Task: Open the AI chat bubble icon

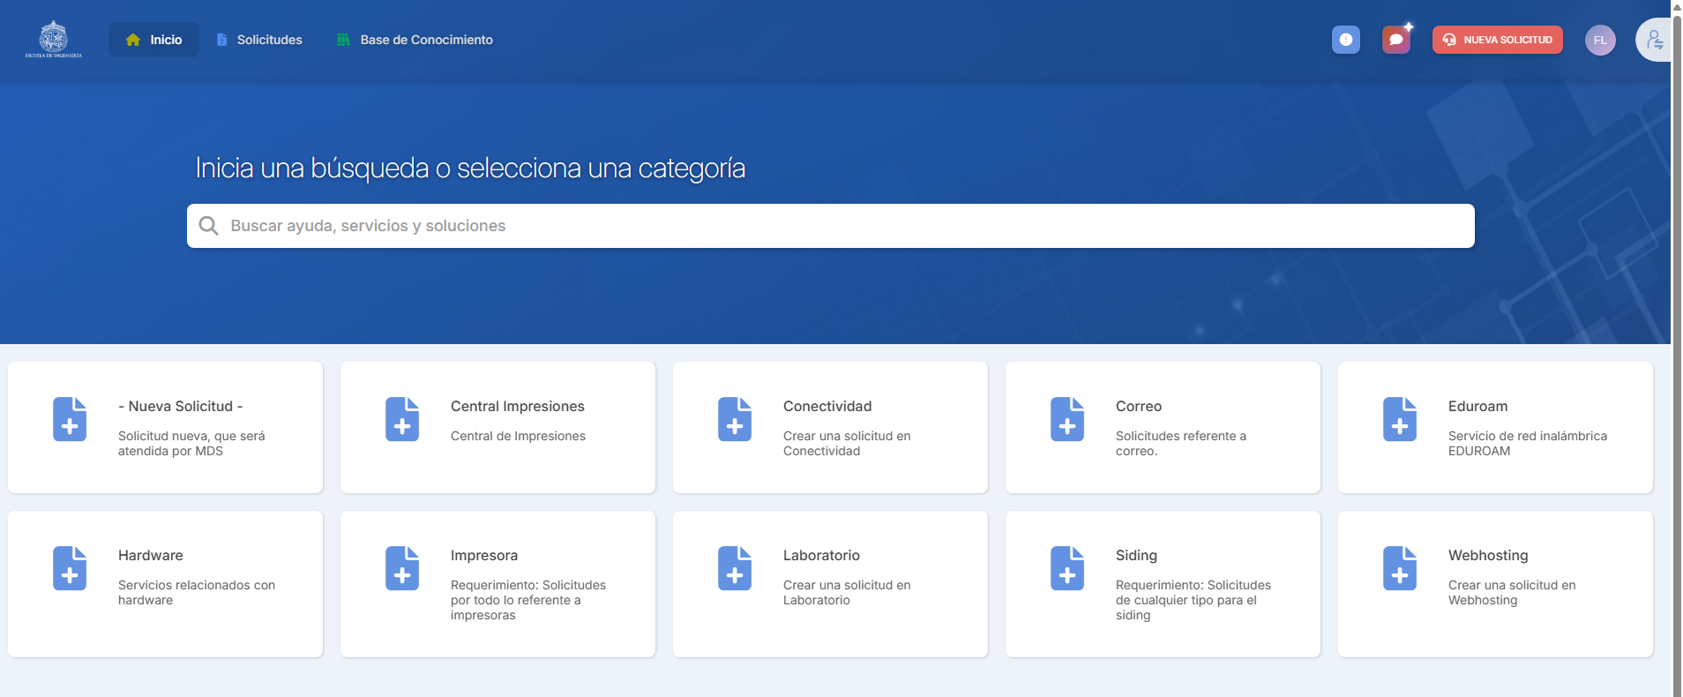Action: [1395, 40]
